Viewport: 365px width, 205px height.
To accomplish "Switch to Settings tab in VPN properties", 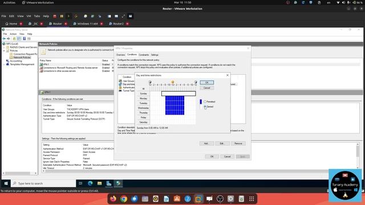I will 155,55.
